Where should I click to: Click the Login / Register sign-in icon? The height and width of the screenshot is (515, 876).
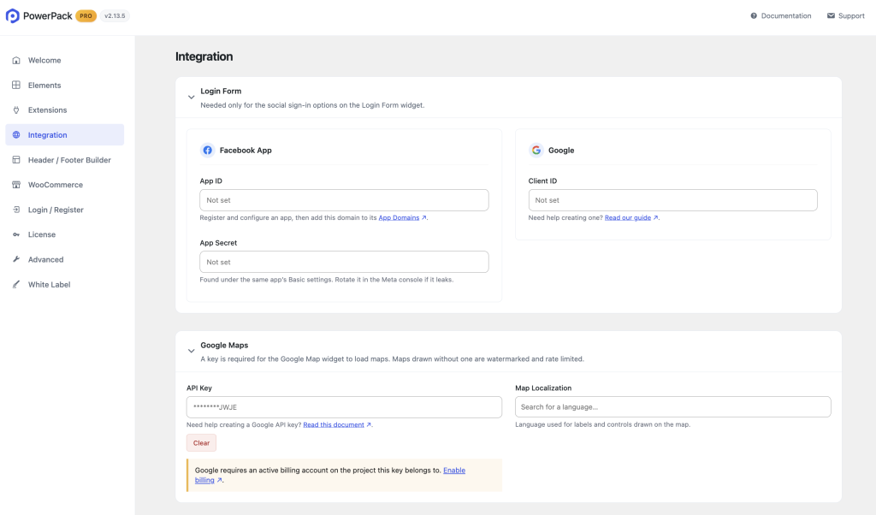tap(16, 210)
